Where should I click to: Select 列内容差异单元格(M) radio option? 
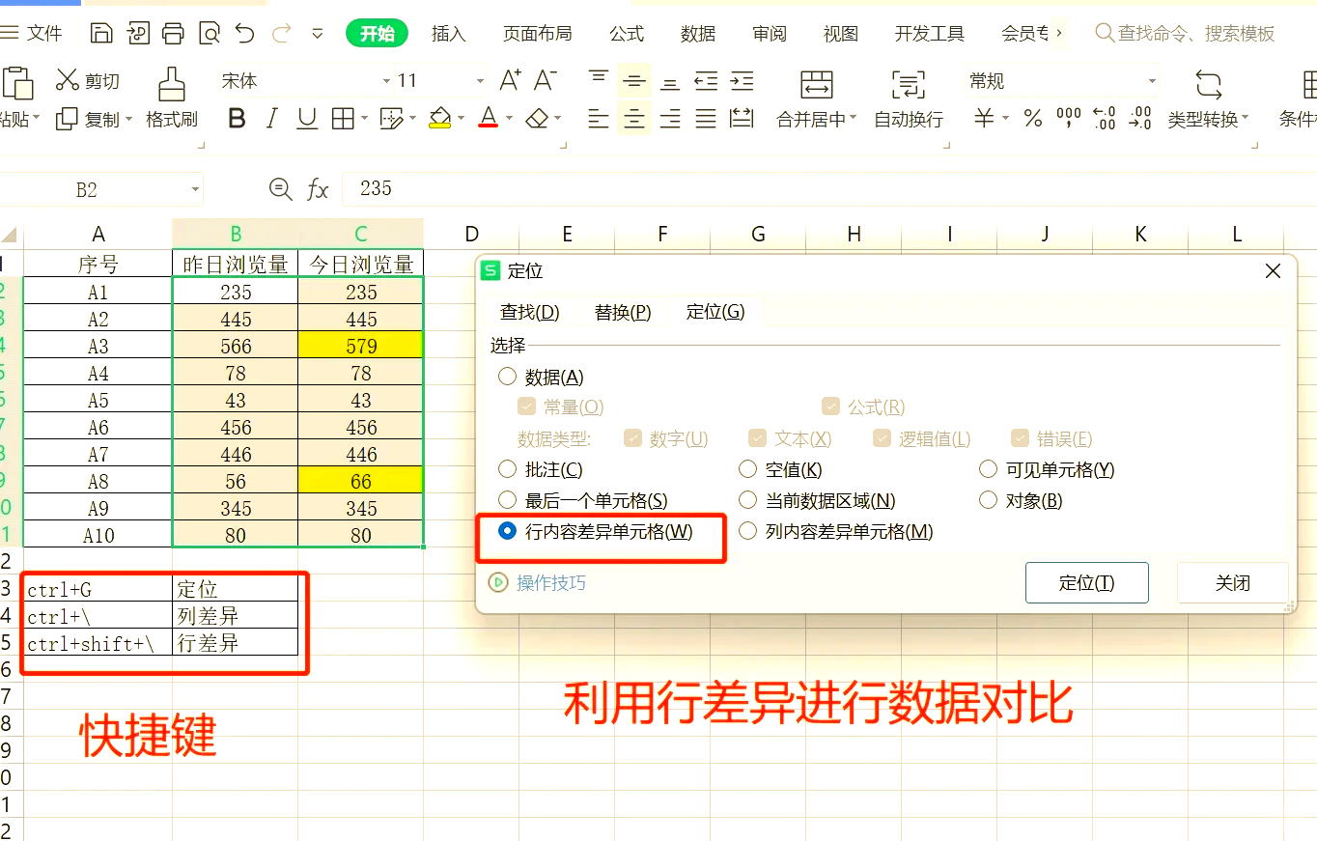[747, 531]
